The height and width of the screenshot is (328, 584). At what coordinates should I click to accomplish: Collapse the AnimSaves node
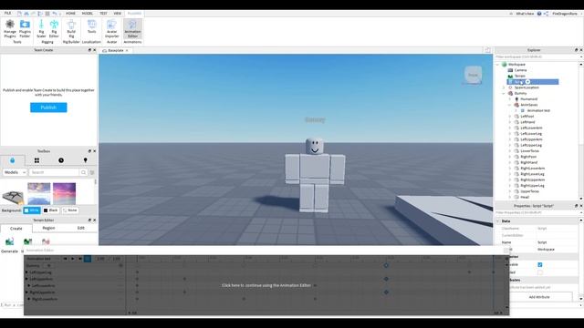[x=510, y=105]
